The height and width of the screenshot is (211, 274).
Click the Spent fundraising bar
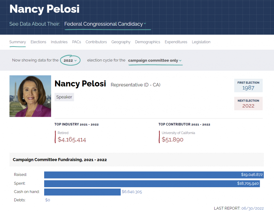[152, 183]
